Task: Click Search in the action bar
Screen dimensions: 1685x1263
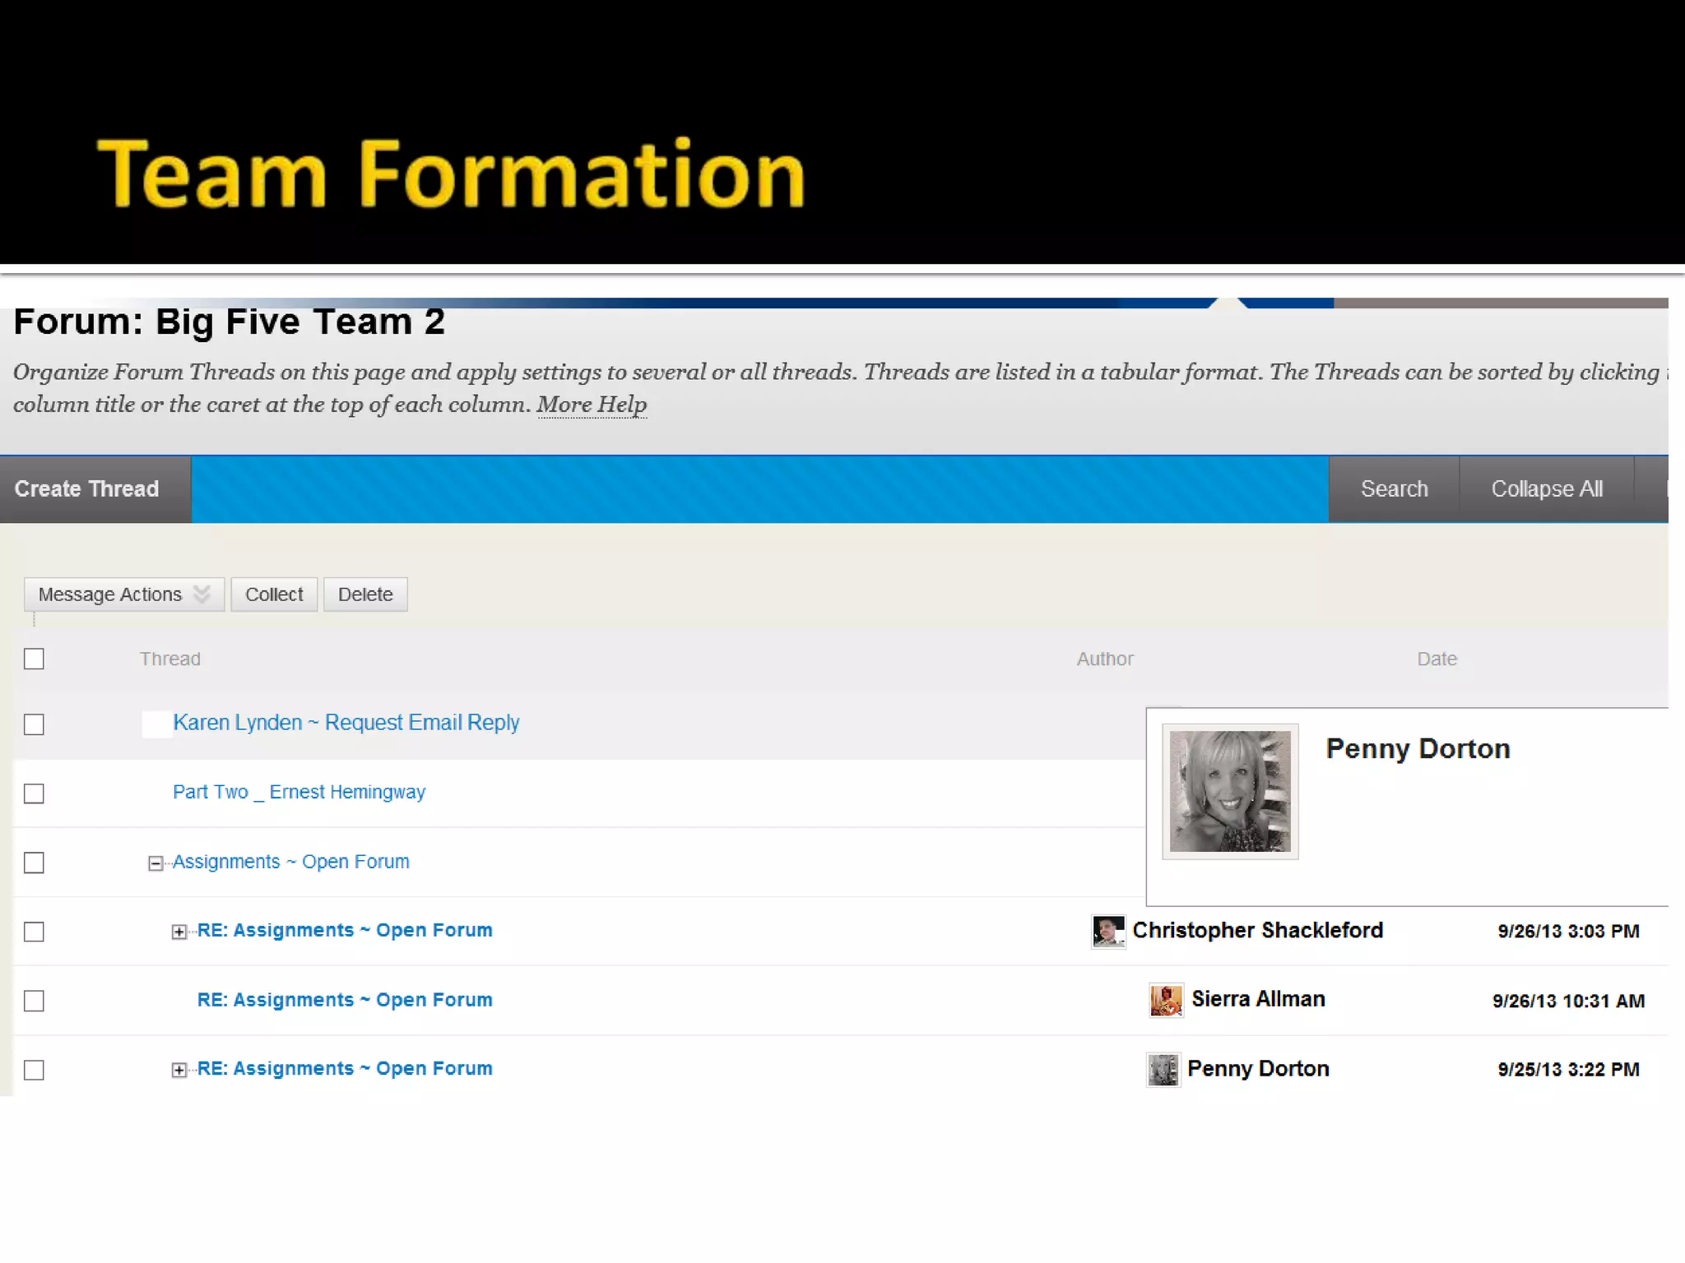Action: coord(1394,489)
